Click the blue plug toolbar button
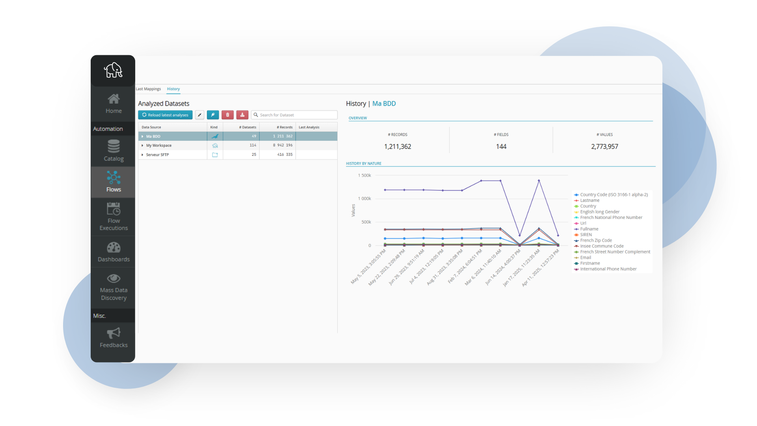The height and width of the screenshot is (426, 757). pos(213,115)
